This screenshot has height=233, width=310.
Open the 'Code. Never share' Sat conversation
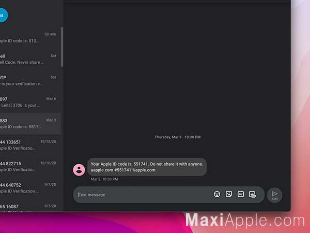[29, 59]
